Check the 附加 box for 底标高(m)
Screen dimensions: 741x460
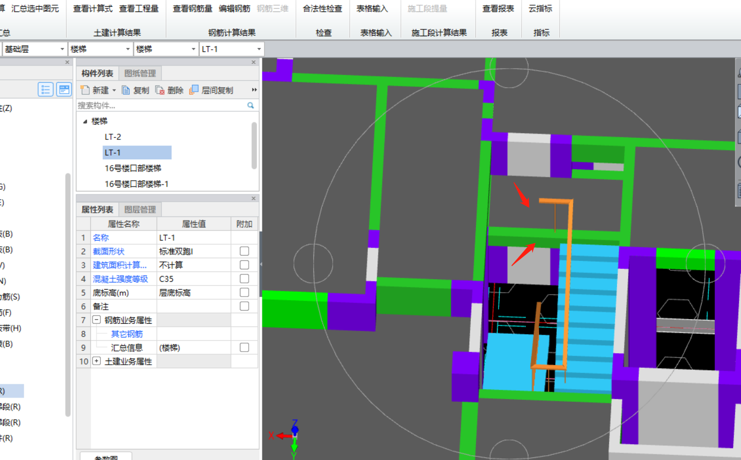click(244, 292)
